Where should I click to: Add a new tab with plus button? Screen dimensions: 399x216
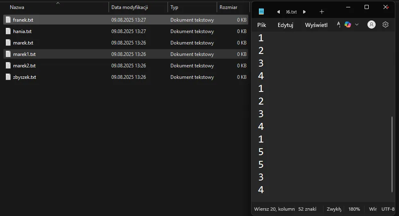pyautogui.click(x=322, y=12)
